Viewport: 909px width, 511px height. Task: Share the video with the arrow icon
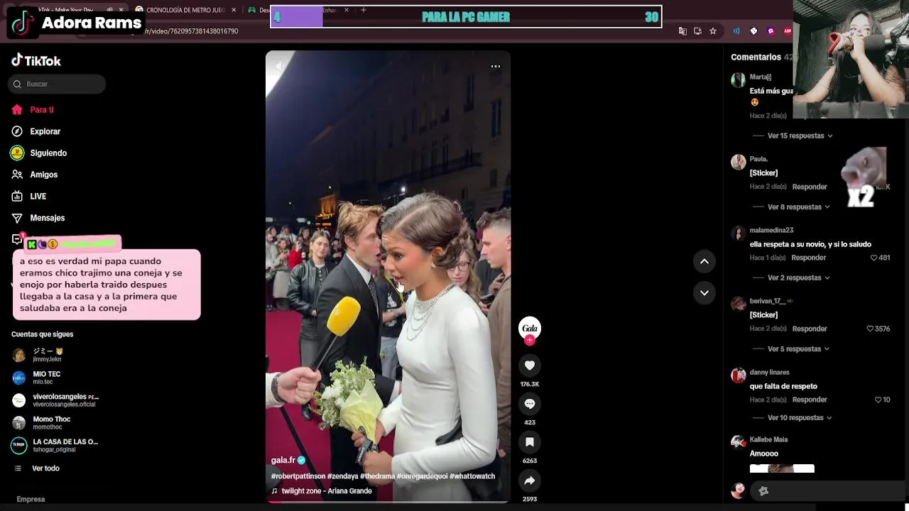pyautogui.click(x=530, y=480)
